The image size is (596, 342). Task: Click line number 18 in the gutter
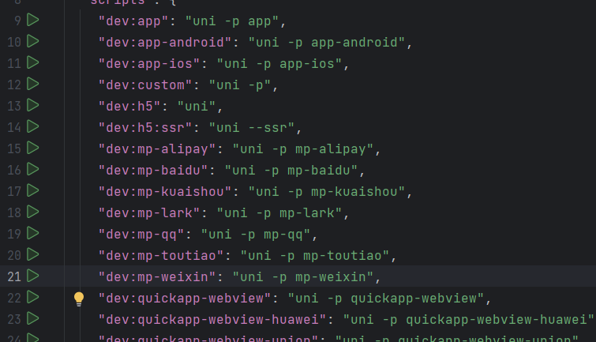[x=14, y=212]
